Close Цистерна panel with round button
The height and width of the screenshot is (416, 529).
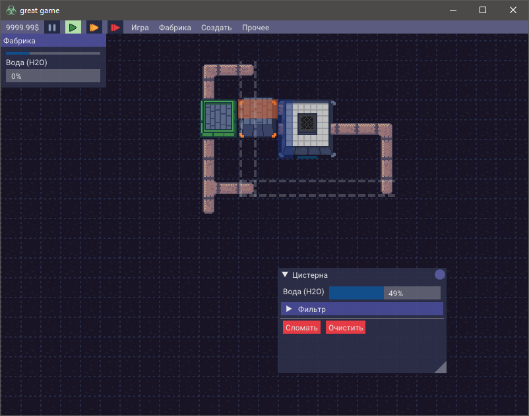pos(439,274)
